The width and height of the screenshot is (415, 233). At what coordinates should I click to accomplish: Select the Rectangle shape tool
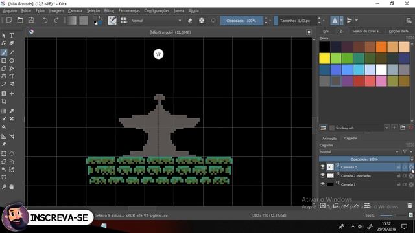(x=4, y=60)
